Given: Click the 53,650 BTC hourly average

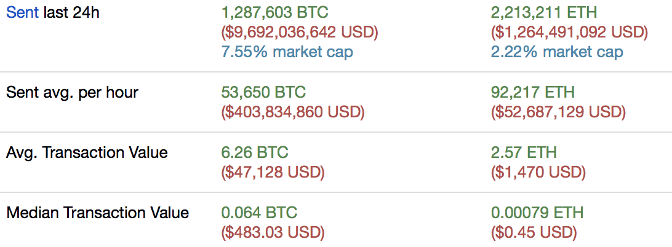Looking at the screenshot, I should (263, 92).
